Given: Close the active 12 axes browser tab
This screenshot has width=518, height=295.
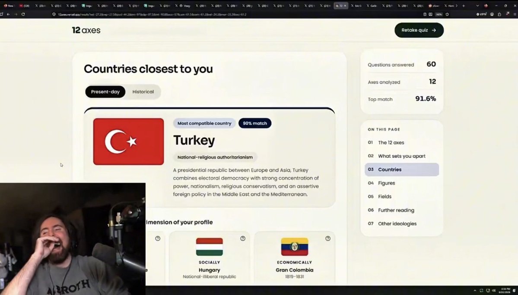Looking at the screenshot, I should (345, 6).
